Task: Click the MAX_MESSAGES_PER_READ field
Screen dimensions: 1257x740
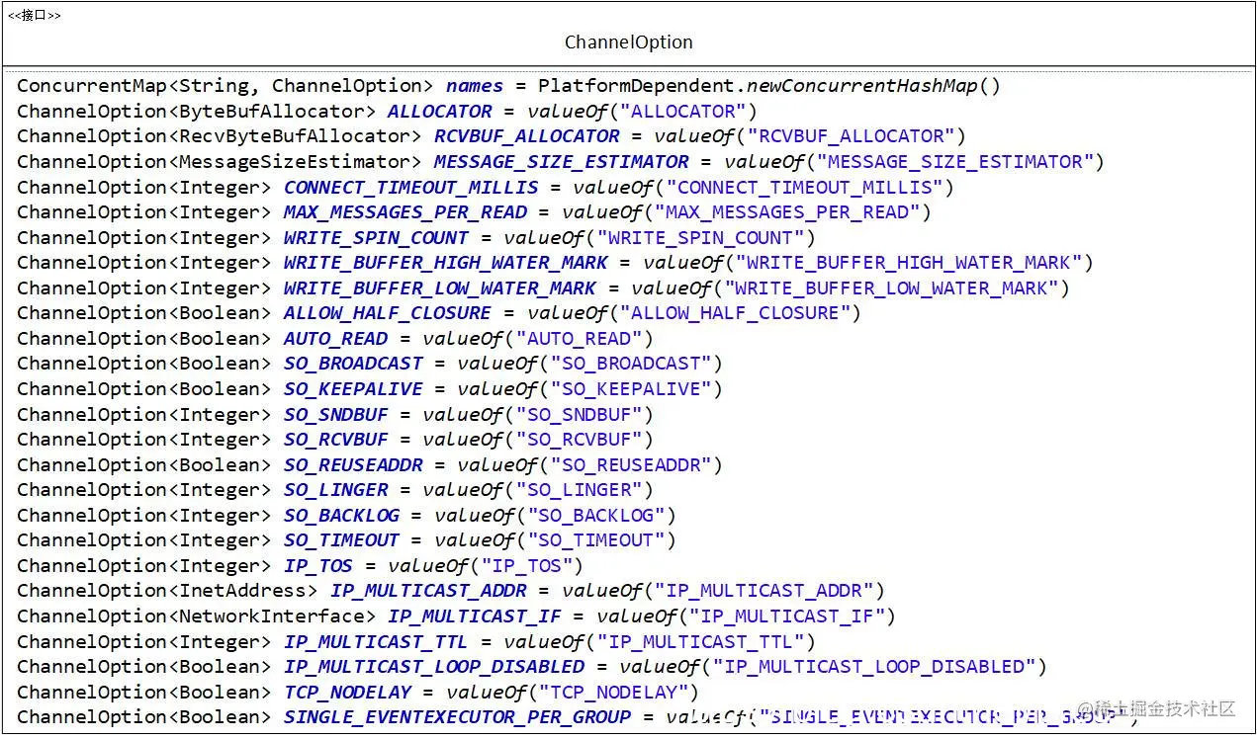Action: (x=474, y=211)
